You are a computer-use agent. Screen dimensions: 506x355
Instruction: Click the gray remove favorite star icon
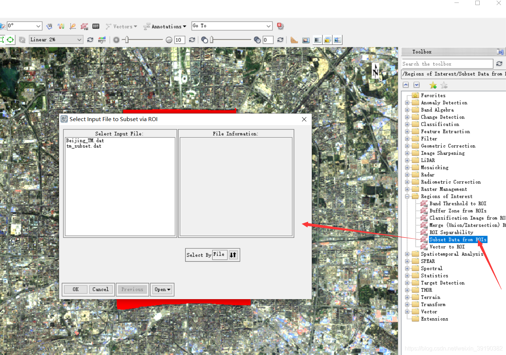[x=444, y=85]
